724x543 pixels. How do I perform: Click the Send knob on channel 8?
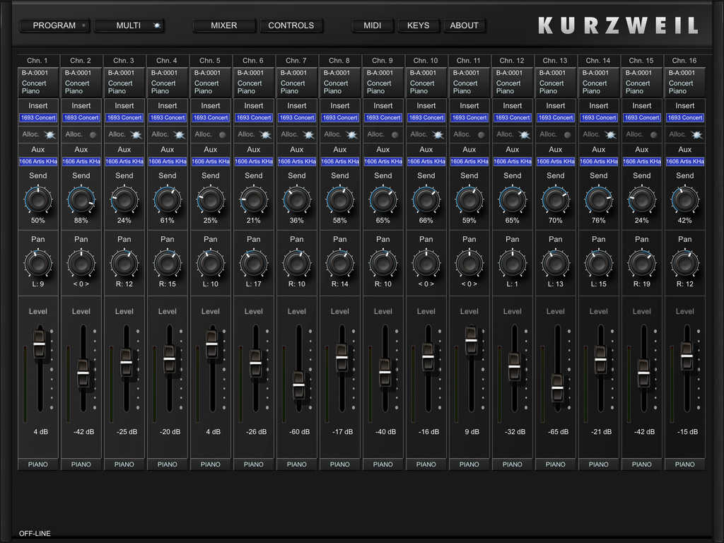tap(340, 200)
